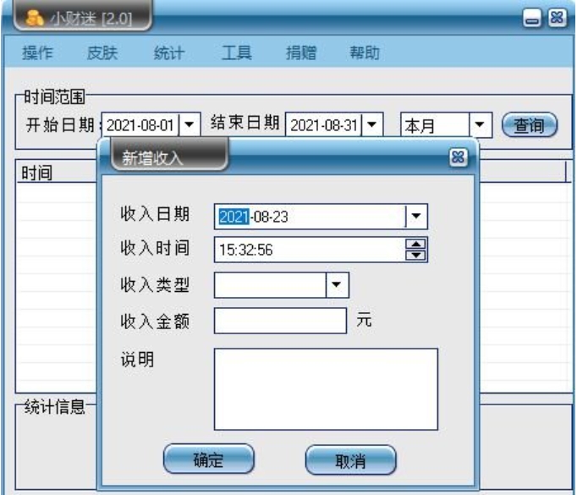Viewport: 577px width, 495px height.
Task: Open the 统计 menu
Action: click(168, 53)
